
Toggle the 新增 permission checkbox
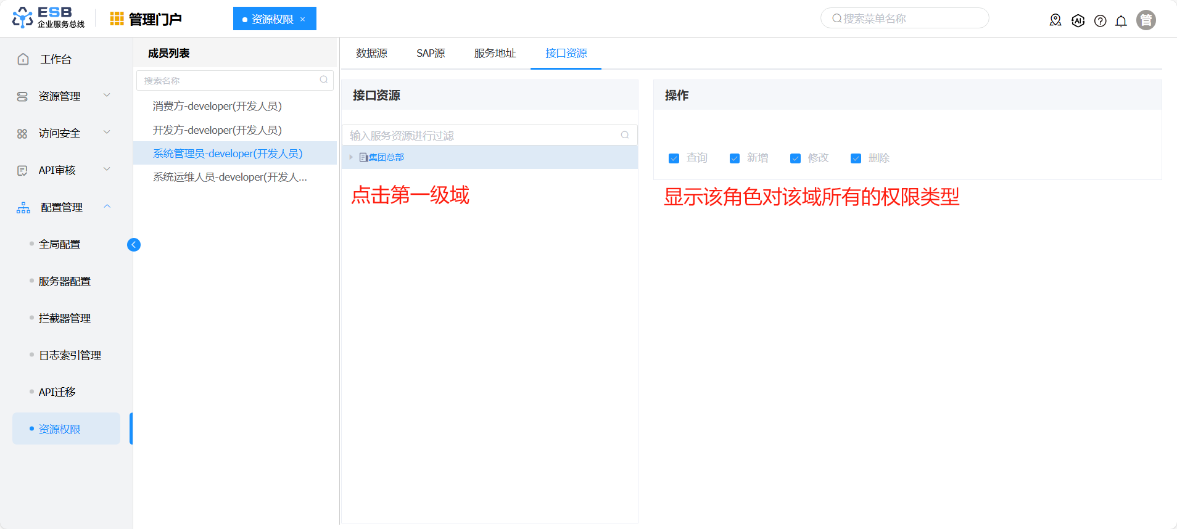click(734, 158)
